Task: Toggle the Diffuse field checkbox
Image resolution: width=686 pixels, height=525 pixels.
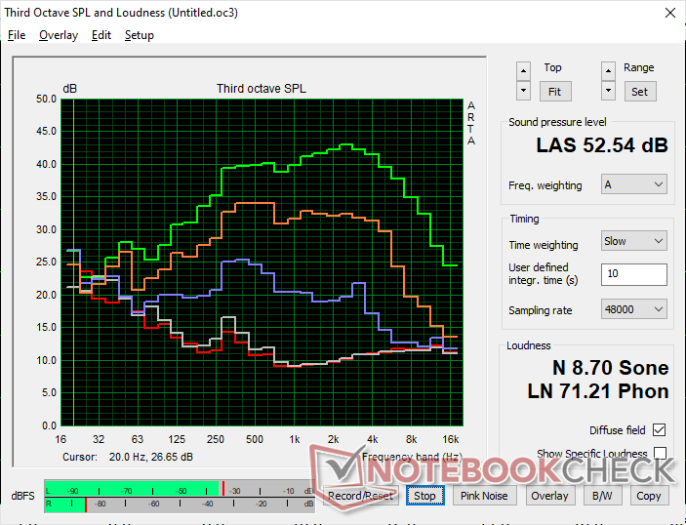Action: (659, 430)
